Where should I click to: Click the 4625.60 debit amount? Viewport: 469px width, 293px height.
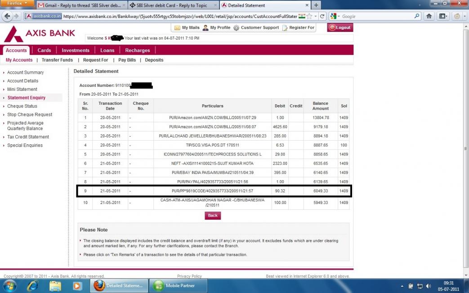click(280, 127)
